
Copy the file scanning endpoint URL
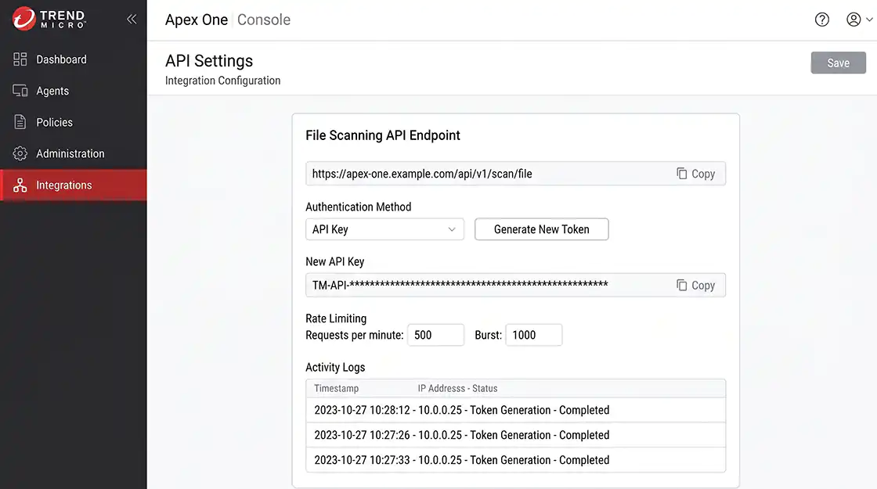(696, 174)
